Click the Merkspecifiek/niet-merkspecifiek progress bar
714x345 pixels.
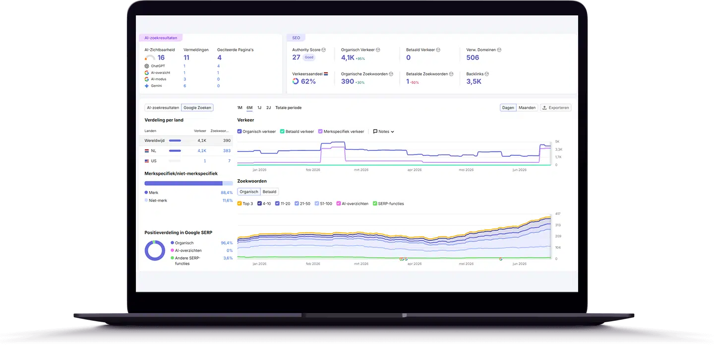click(188, 183)
